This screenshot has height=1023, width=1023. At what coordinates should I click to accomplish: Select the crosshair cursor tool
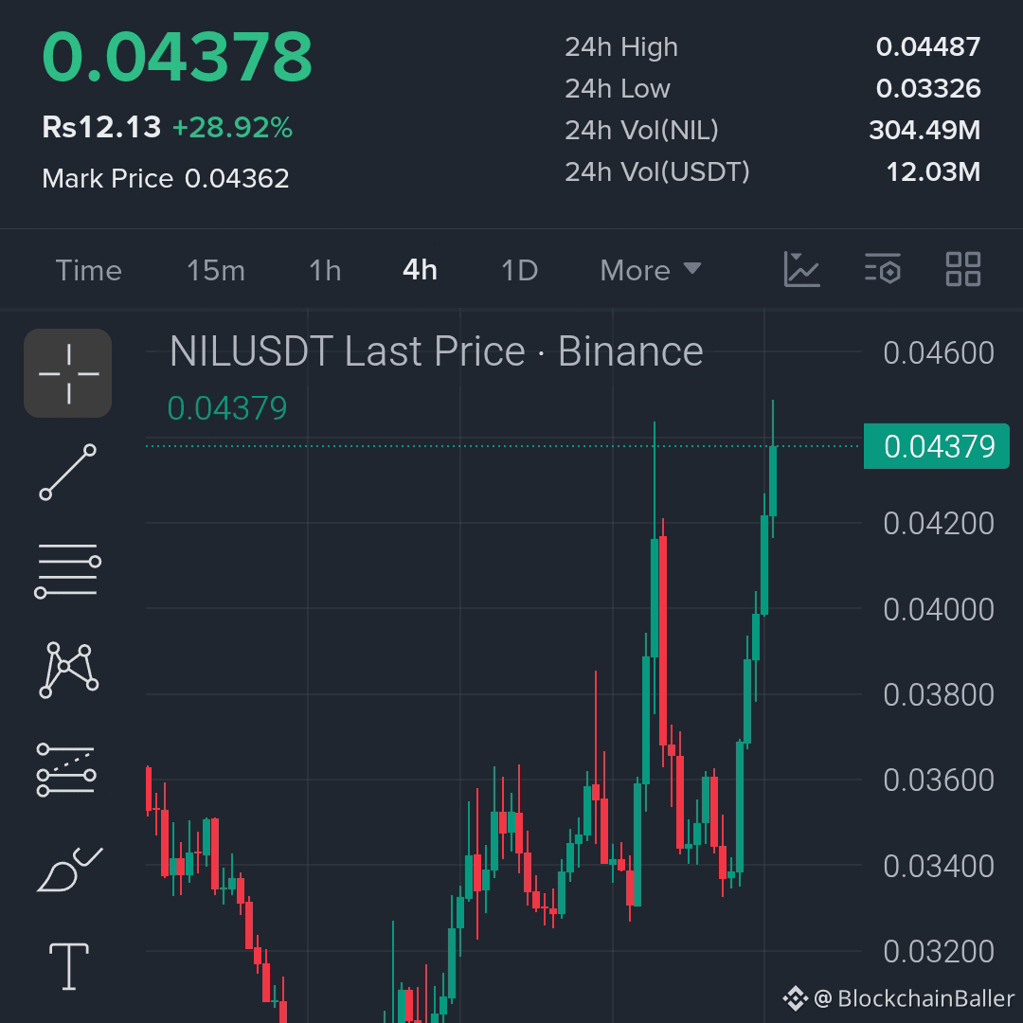[x=68, y=373]
